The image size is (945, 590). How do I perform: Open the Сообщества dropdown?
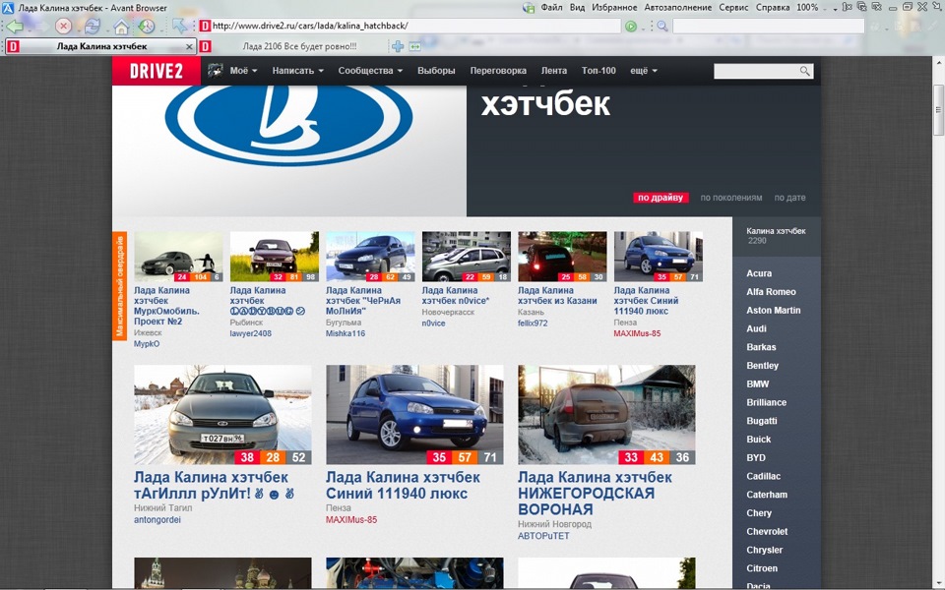(370, 71)
